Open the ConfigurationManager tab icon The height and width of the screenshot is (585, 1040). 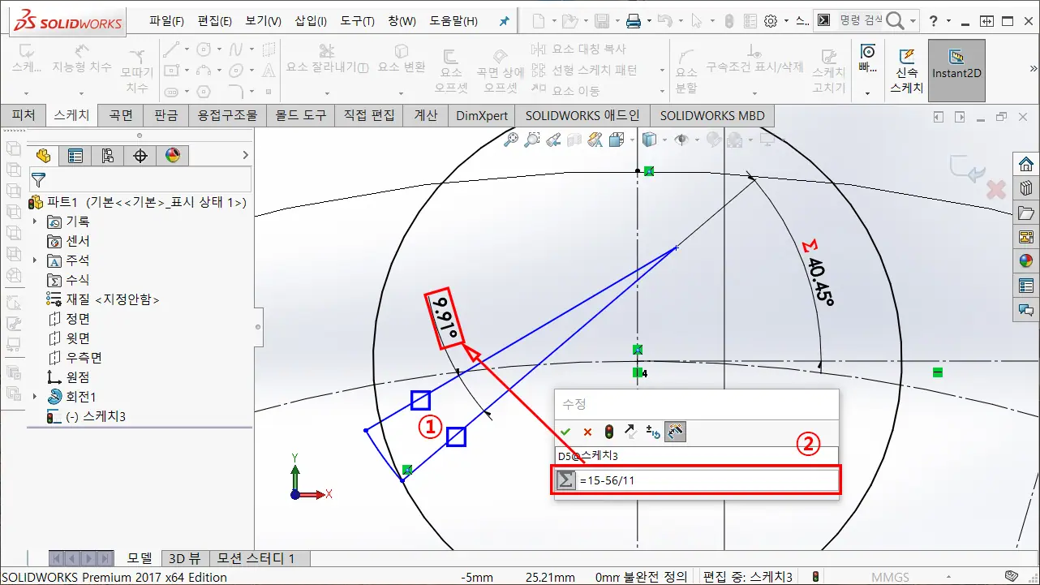[x=108, y=155]
